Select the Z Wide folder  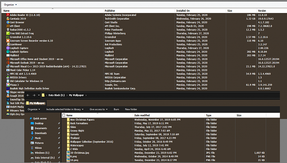(74, 149)
